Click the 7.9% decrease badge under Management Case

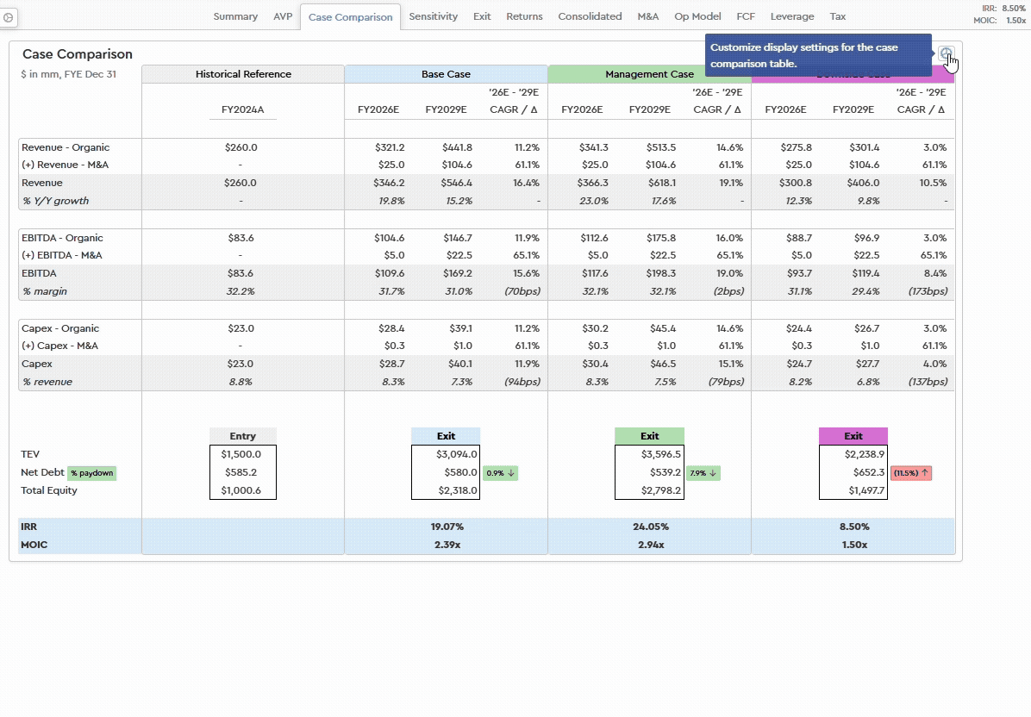click(x=703, y=472)
